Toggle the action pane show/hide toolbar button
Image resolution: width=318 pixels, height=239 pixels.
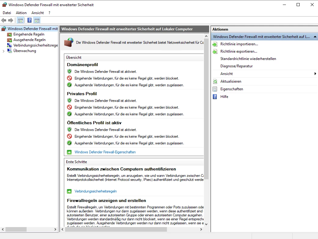[x=37, y=21]
